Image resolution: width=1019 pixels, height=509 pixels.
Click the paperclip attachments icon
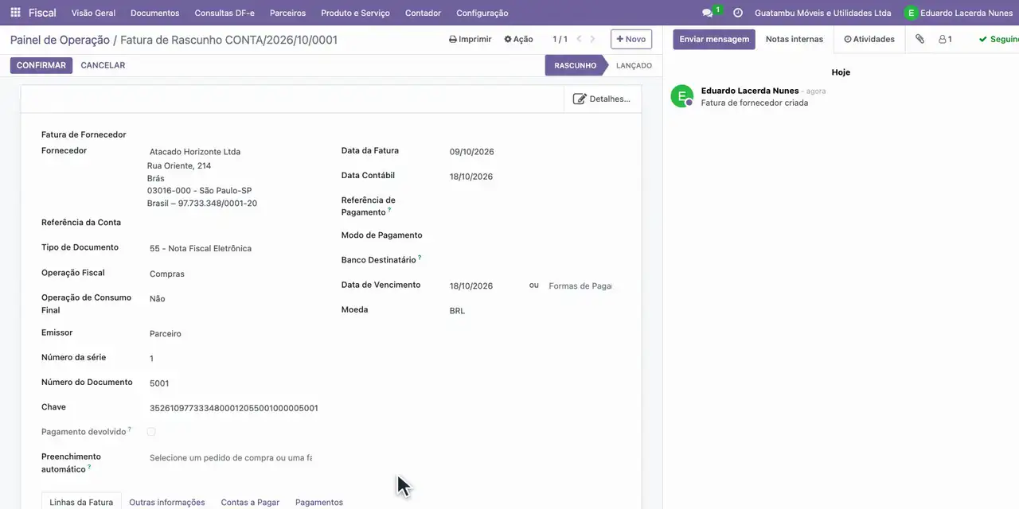click(x=919, y=39)
